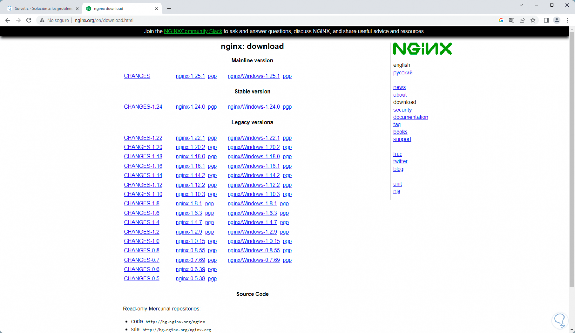The height and width of the screenshot is (333, 575).
Task: Download nginx/Windows-1.24.0
Action: pyautogui.click(x=254, y=107)
